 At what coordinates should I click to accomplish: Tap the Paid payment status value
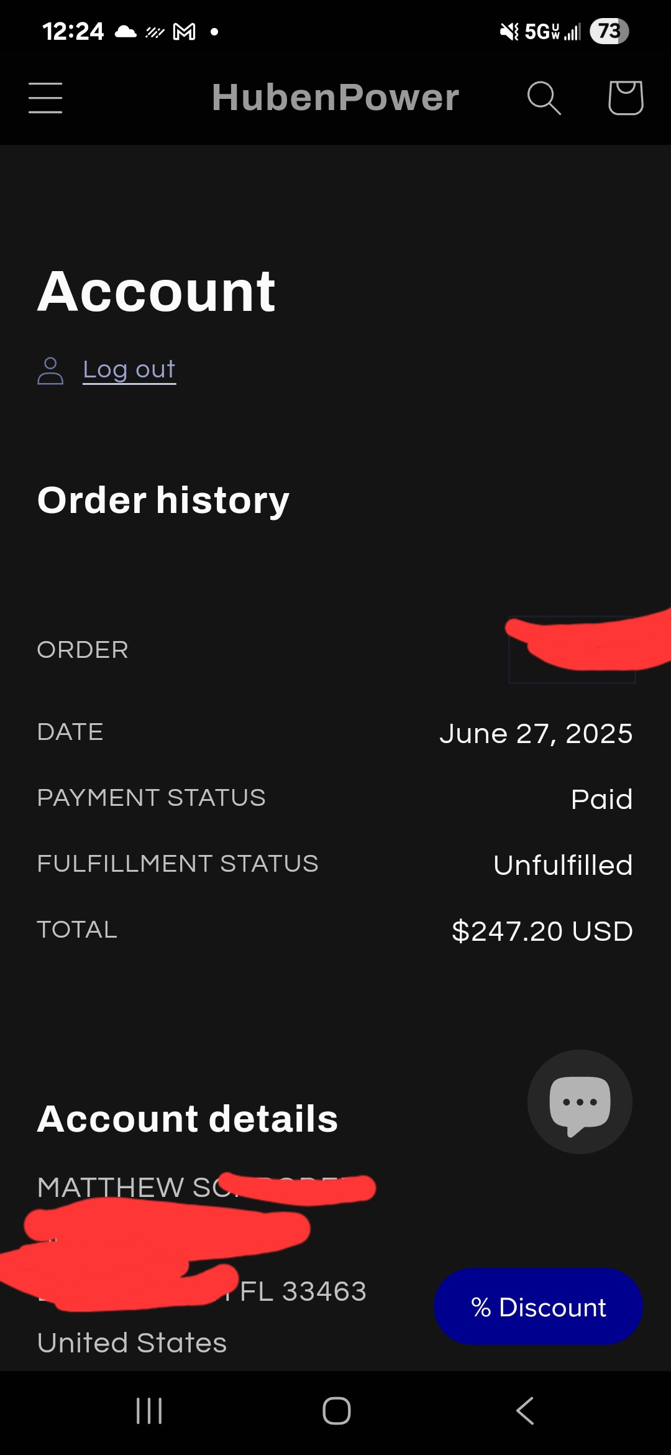601,799
